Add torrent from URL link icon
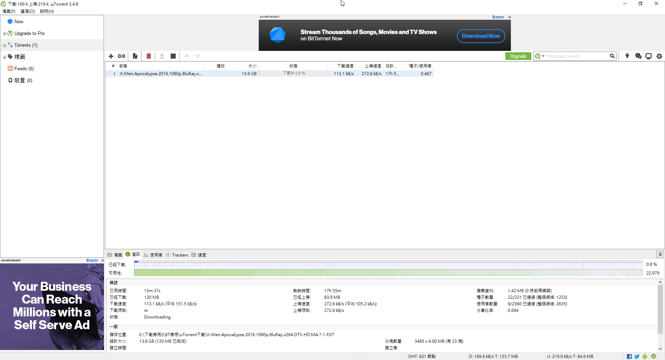665x360 pixels. coord(122,56)
